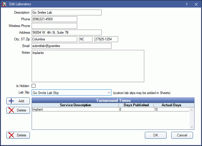
Task: Click inside the Notes text area
Action: [x=88, y=66]
